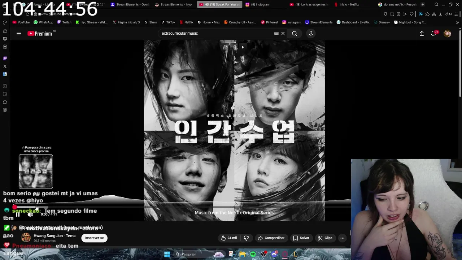Clear the search text with the X
Screen dimensions: 462x260
click(x=283, y=34)
